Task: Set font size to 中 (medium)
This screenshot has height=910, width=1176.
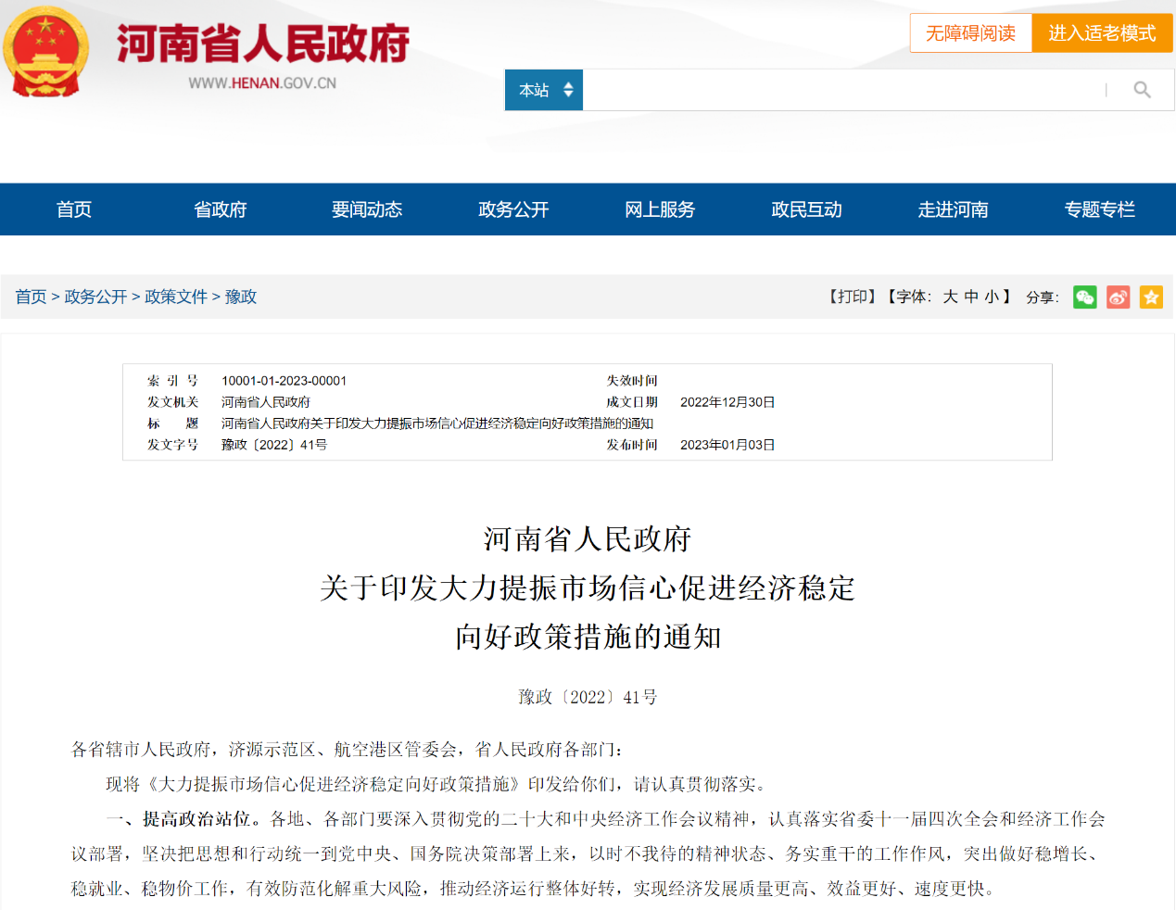Action: click(971, 297)
